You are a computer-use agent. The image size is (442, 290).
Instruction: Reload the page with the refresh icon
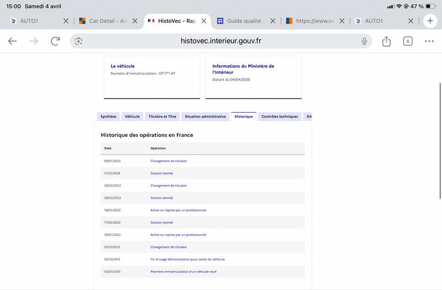55,41
